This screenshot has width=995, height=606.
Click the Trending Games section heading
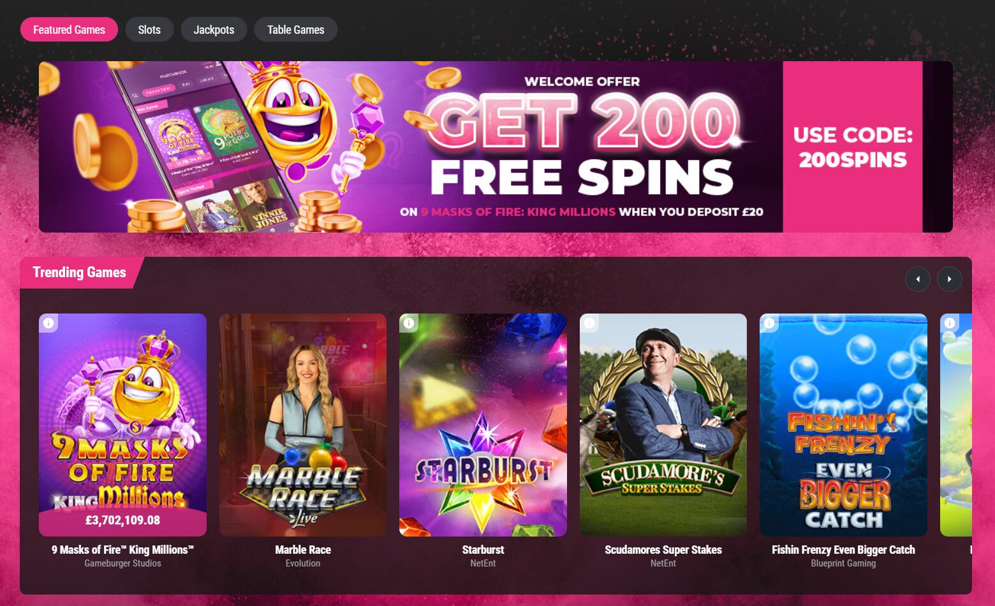point(79,273)
